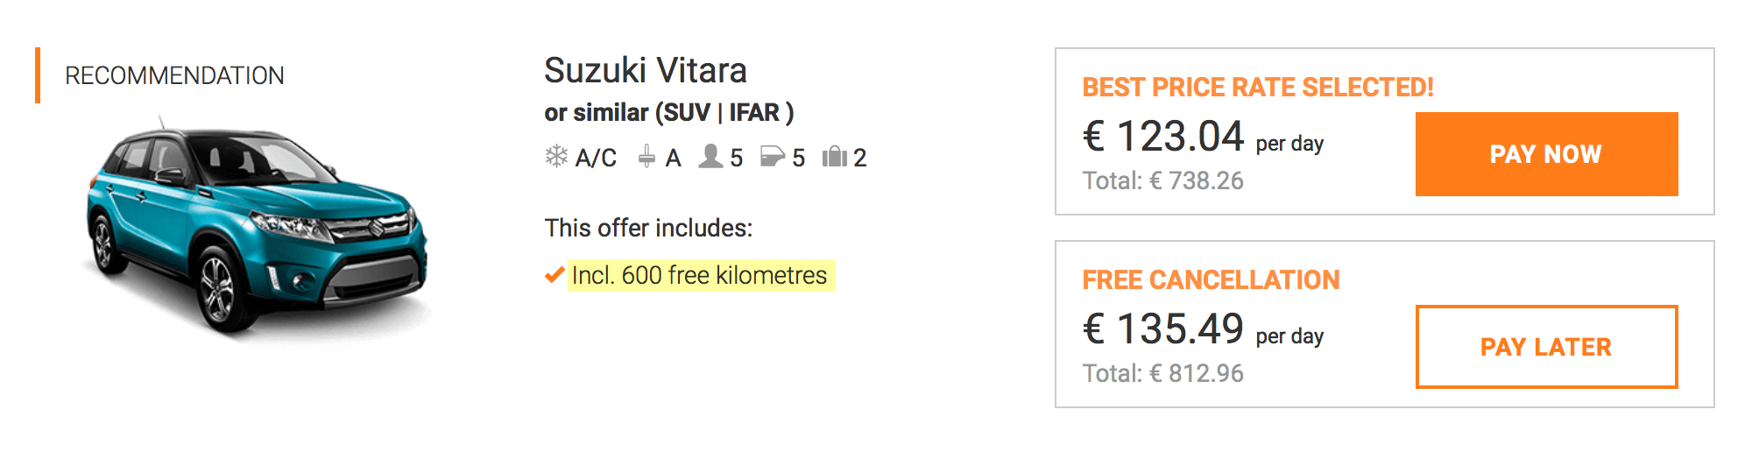Click the luggage suitcase icon

pyautogui.click(x=835, y=157)
